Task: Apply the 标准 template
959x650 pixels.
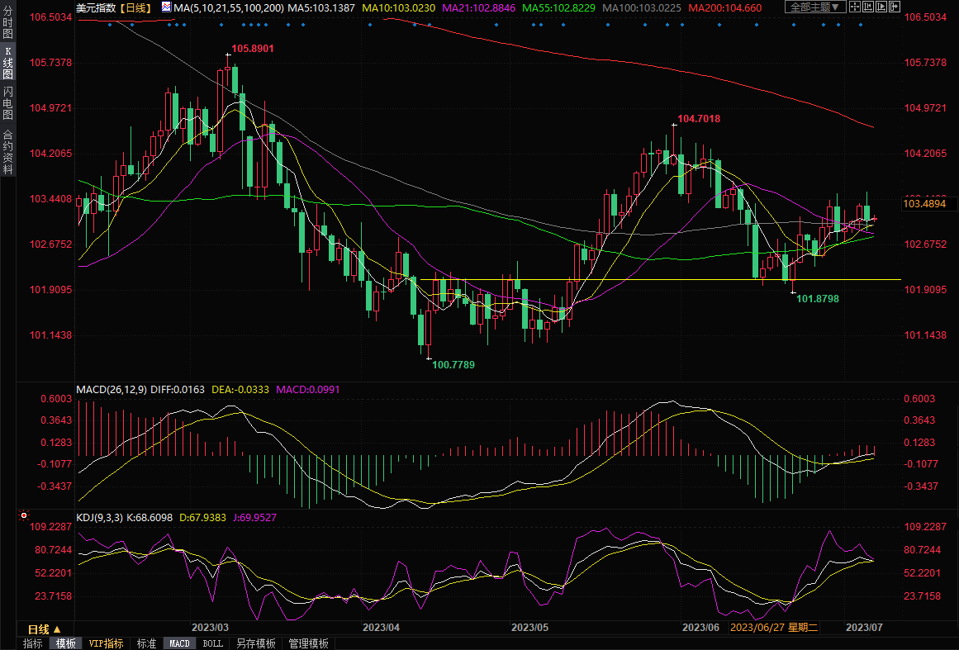Action: [146, 643]
